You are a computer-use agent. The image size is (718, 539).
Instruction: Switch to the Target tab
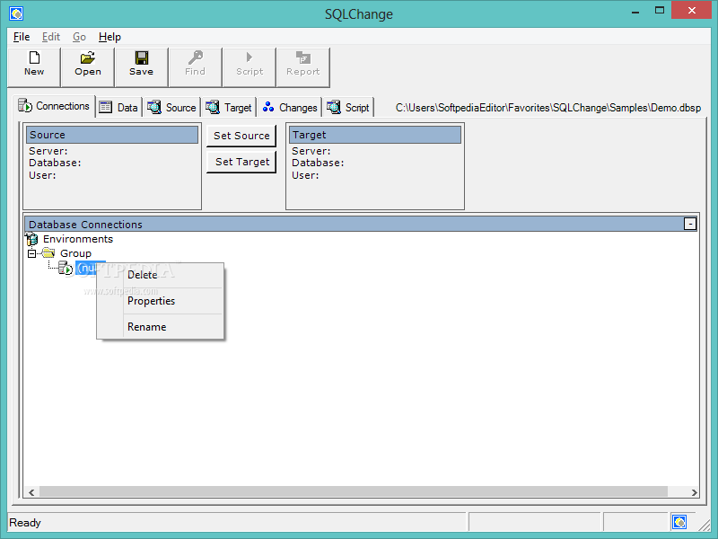pyautogui.click(x=229, y=107)
